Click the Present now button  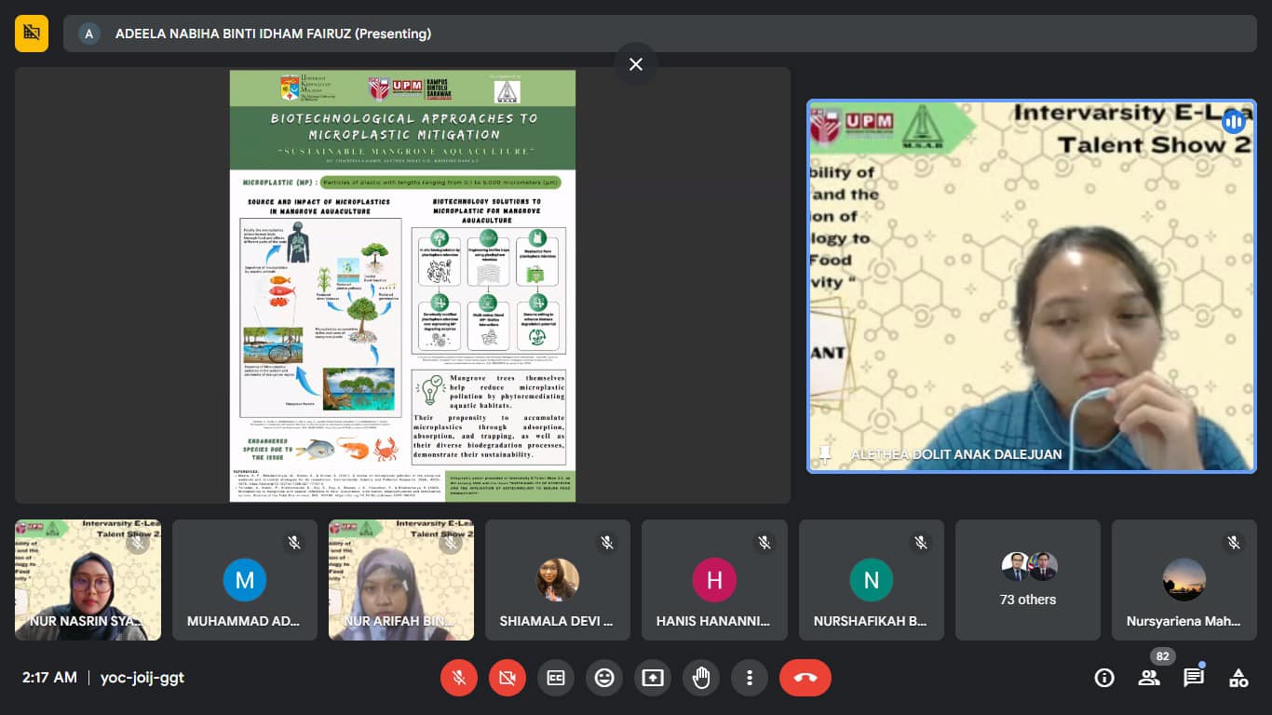click(x=653, y=678)
